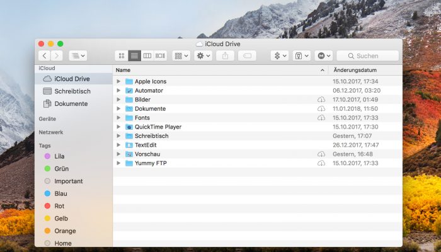Click the date 11.01.2018, 11:50

[355, 108]
